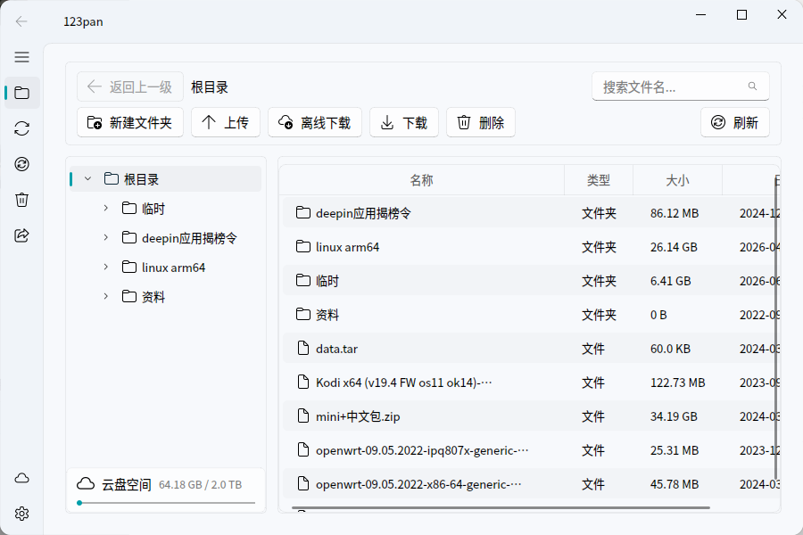This screenshot has height=535, width=803.
Task: Click the folder icon of linux arm64 row
Action: pyautogui.click(x=303, y=247)
